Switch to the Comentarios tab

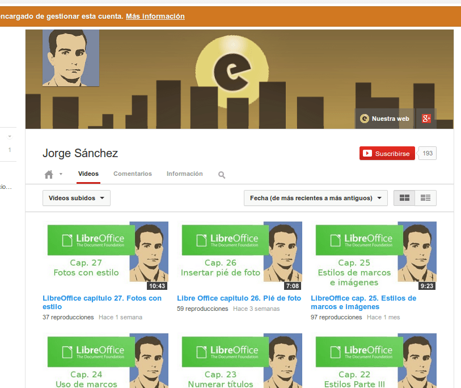tap(133, 174)
